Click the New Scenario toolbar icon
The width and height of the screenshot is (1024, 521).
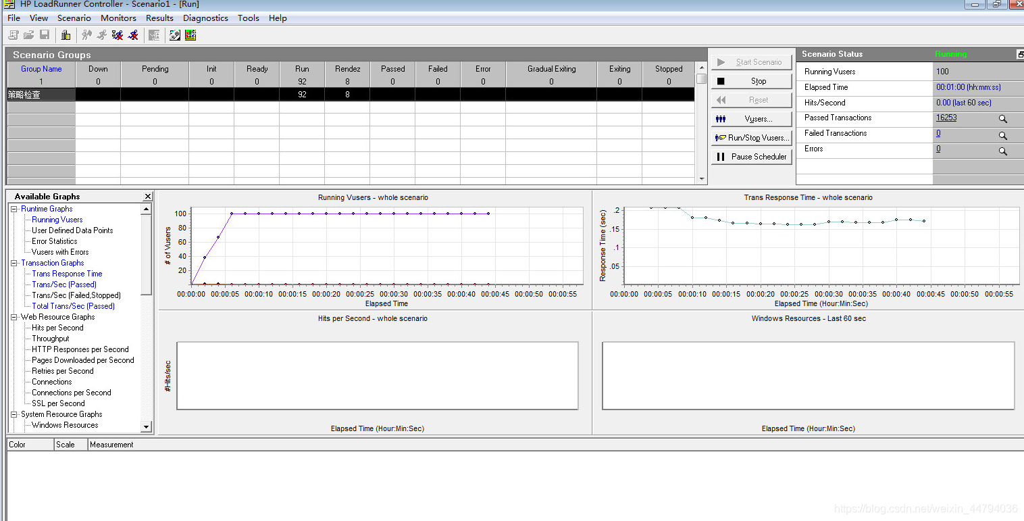pyautogui.click(x=13, y=35)
